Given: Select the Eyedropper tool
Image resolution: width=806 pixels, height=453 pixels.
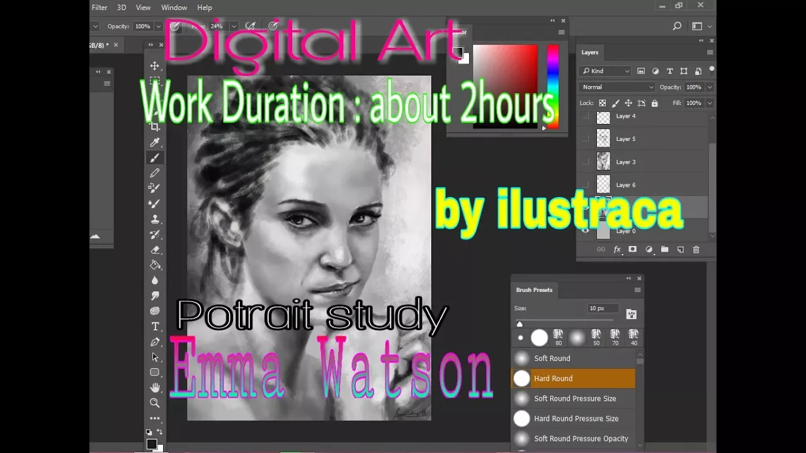Looking at the screenshot, I should (155, 143).
